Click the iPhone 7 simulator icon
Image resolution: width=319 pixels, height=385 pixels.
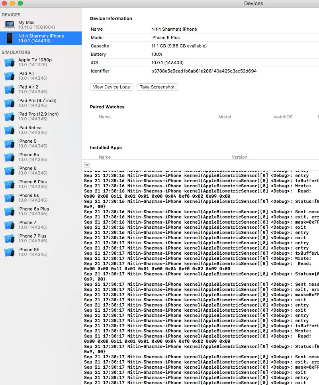(10, 225)
